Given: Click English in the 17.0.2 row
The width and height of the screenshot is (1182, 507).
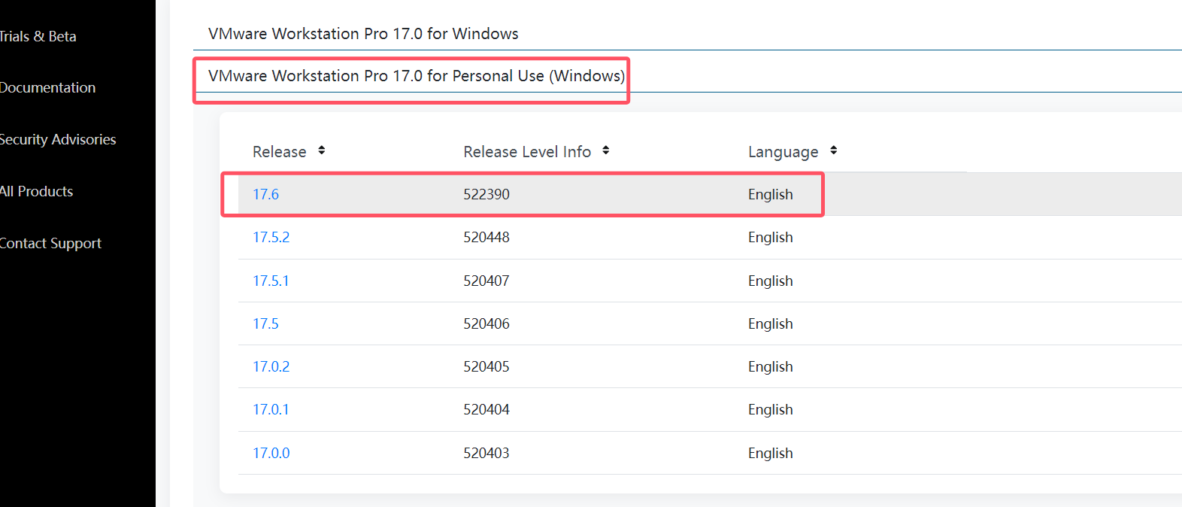Looking at the screenshot, I should (x=771, y=366).
